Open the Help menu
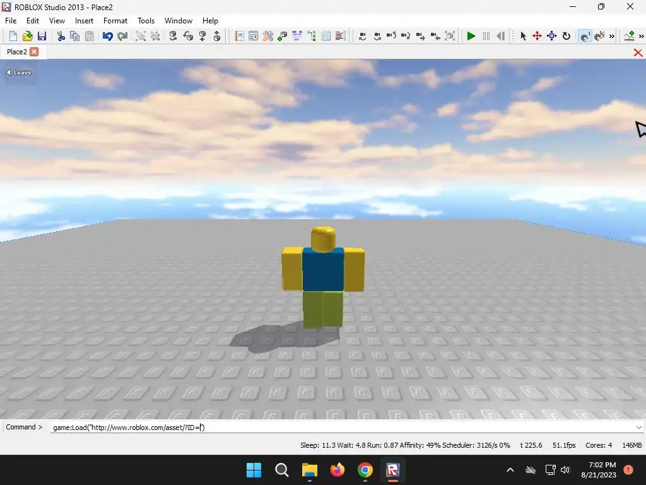This screenshot has height=485, width=646. pyautogui.click(x=210, y=21)
